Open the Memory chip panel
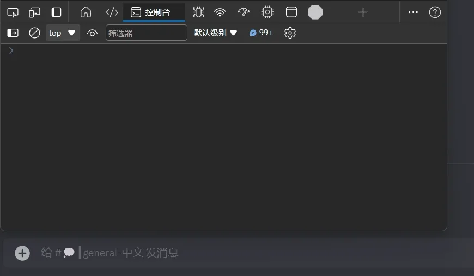474x276 pixels. pos(268,12)
